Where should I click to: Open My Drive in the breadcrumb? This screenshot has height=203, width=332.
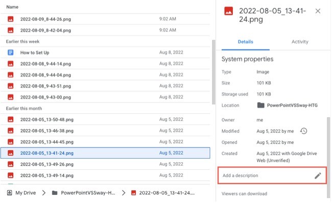(26, 193)
